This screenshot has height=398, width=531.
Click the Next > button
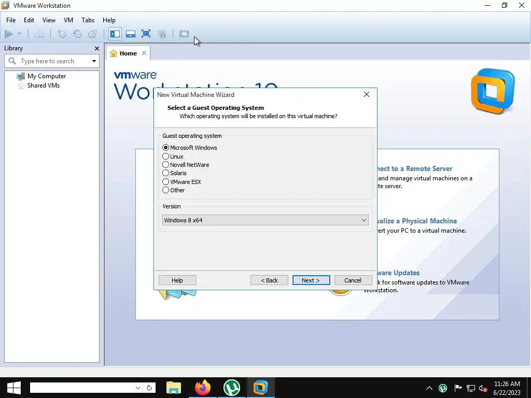click(311, 280)
